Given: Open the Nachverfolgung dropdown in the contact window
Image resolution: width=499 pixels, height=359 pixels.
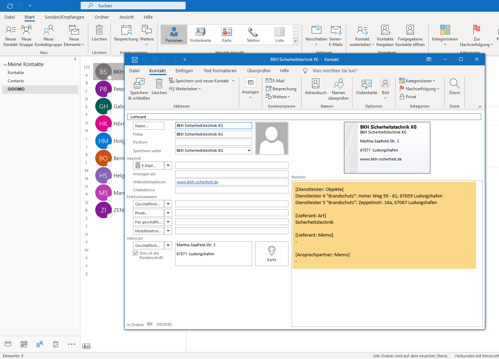Looking at the screenshot, I should pos(419,89).
